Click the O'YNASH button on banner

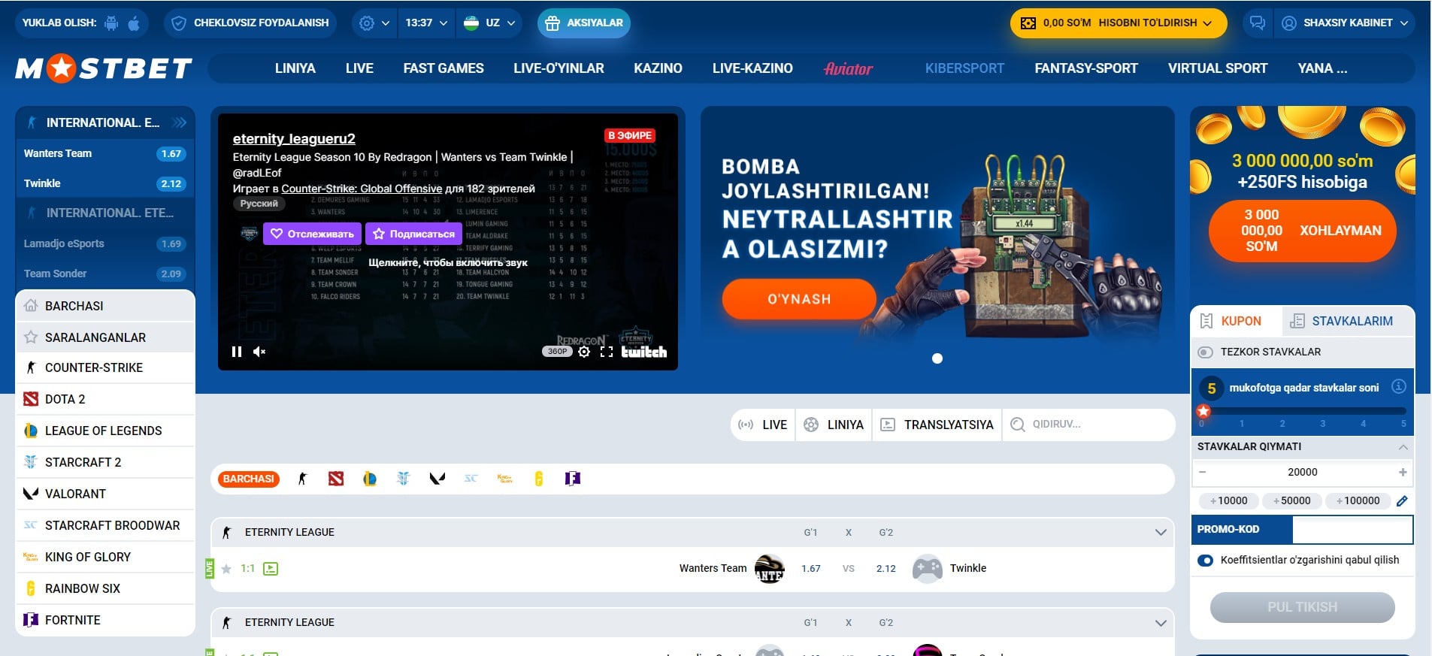[x=798, y=299]
